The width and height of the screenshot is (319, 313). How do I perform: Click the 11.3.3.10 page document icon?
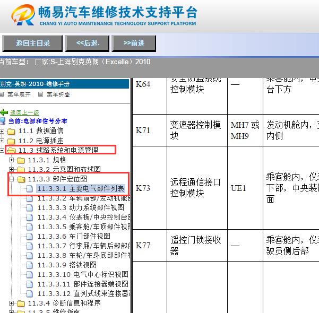point(30,275)
